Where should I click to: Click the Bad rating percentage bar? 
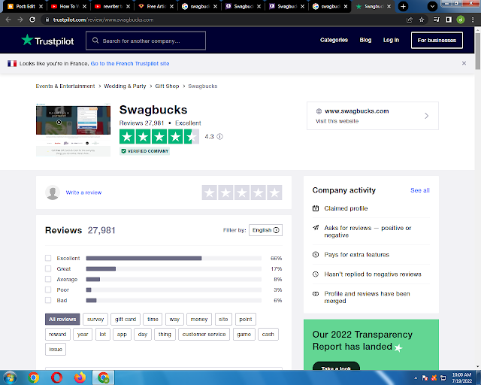(174, 300)
